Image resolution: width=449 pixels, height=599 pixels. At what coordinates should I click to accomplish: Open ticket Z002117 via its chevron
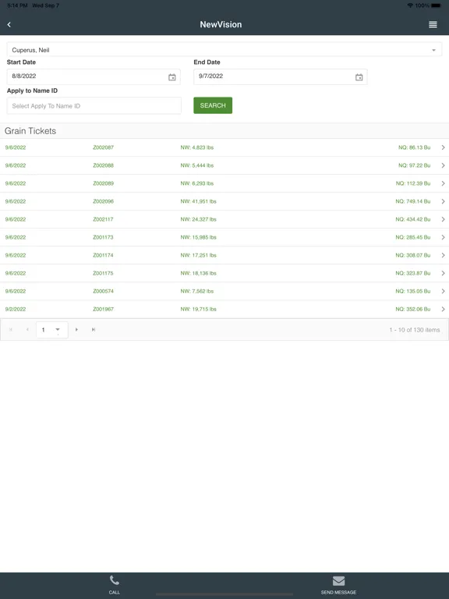[443, 219]
